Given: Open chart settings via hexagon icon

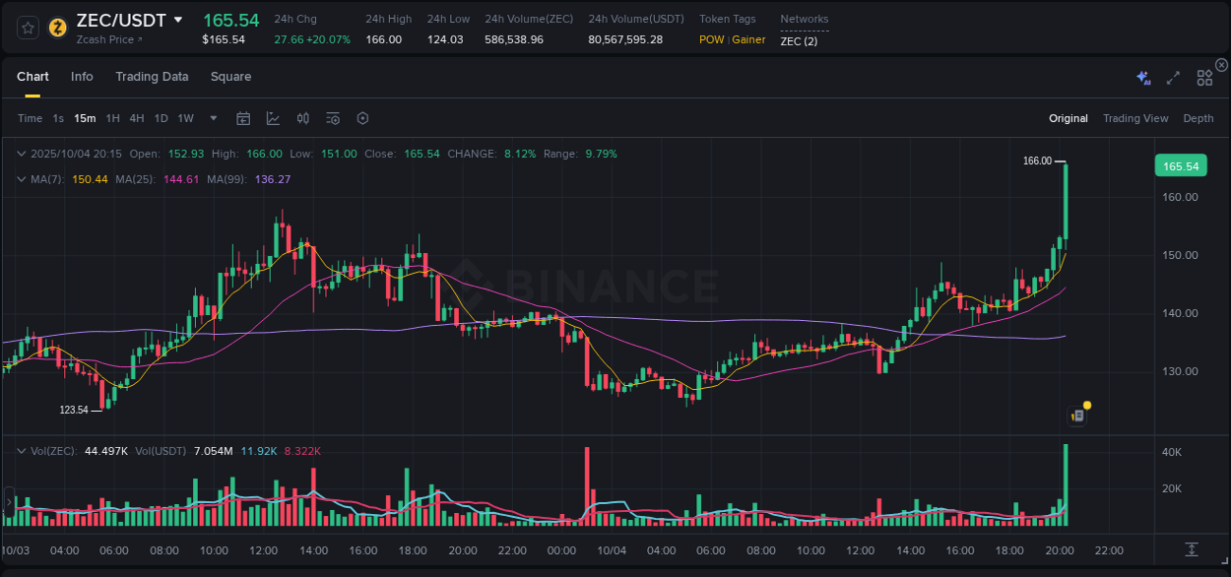Looking at the screenshot, I should click(362, 117).
